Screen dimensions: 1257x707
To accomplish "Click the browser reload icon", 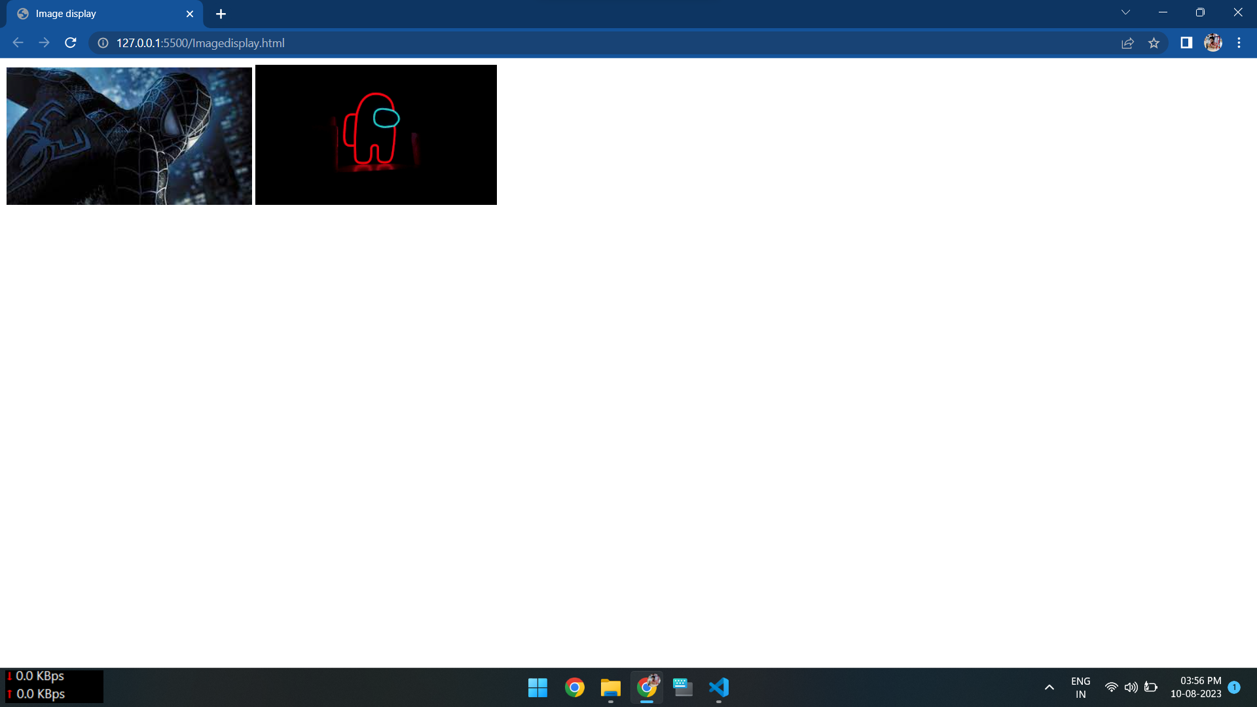I will click(x=70, y=43).
